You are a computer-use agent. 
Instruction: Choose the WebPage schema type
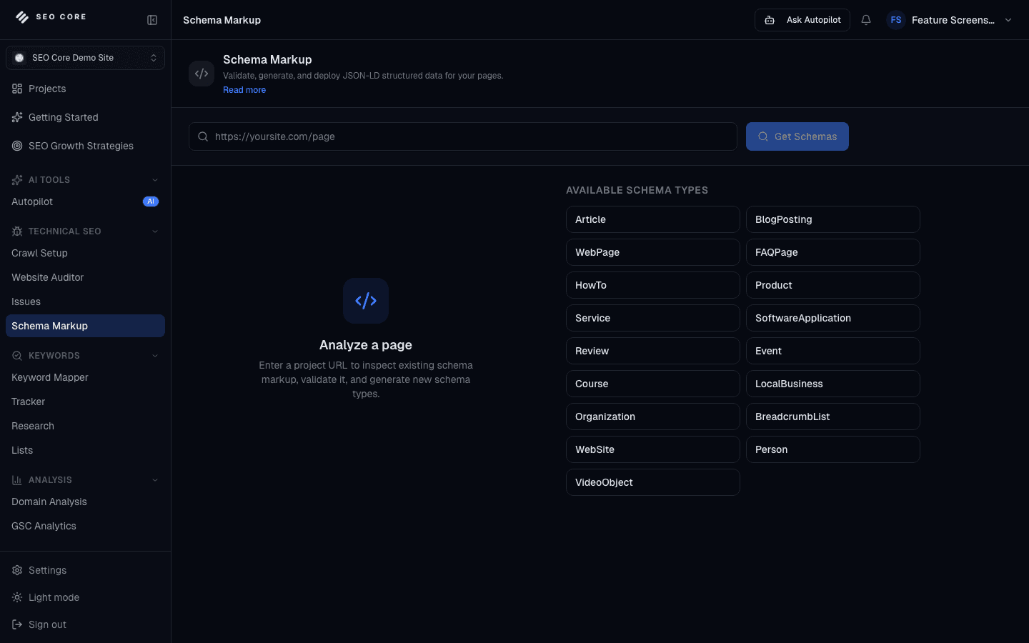click(x=653, y=252)
